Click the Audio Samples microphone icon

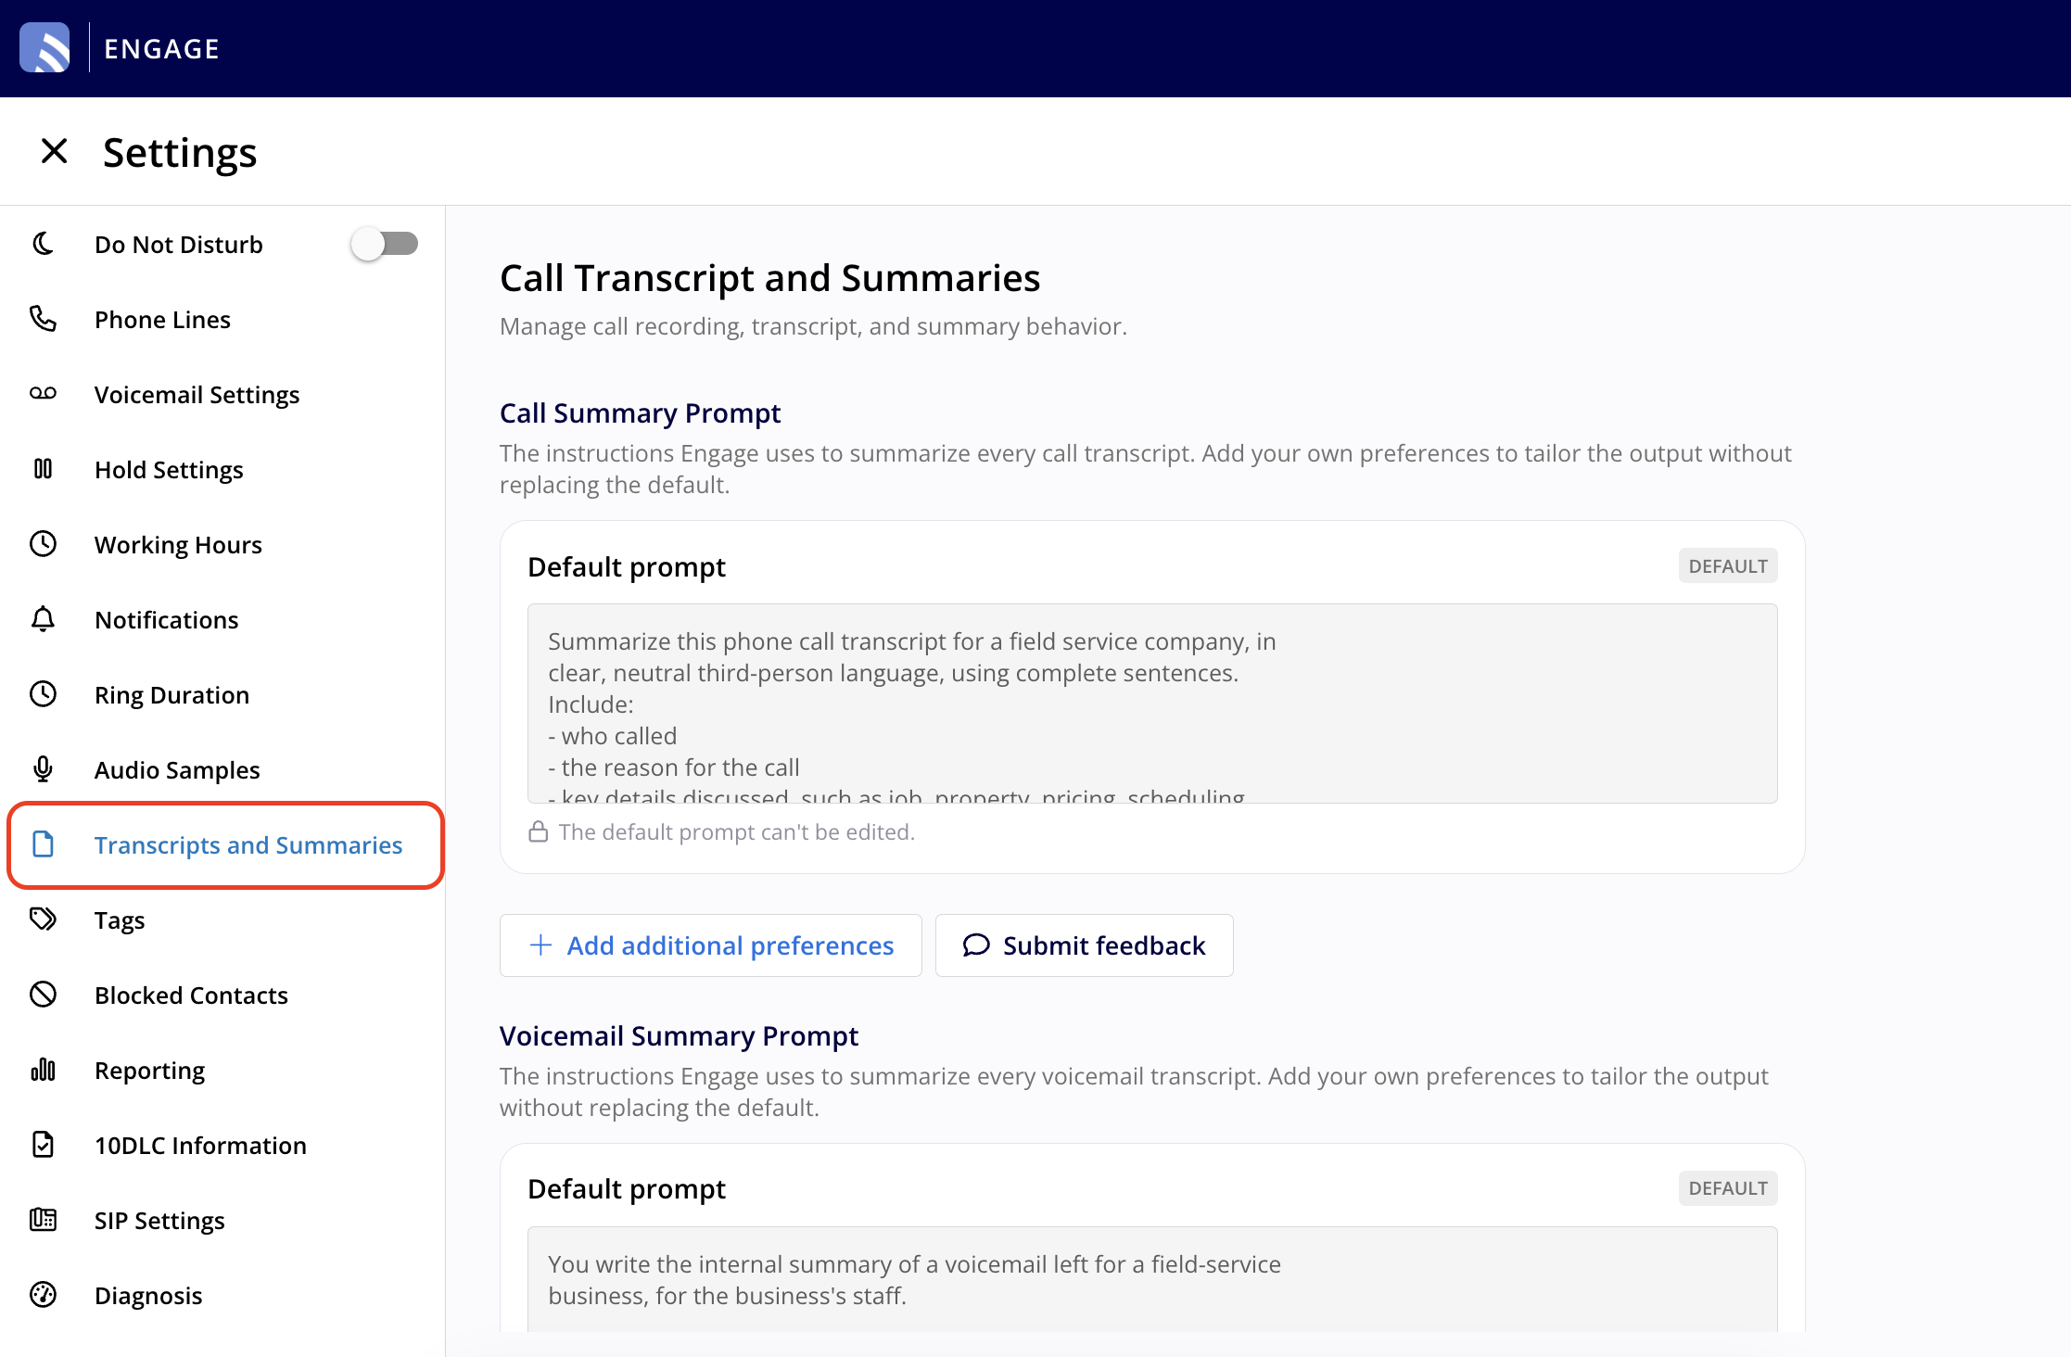(x=43, y=769)
